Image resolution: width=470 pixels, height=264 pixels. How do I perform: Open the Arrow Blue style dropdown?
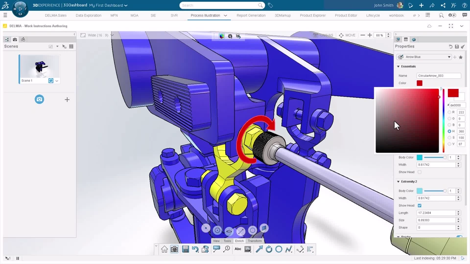(424, 57)
